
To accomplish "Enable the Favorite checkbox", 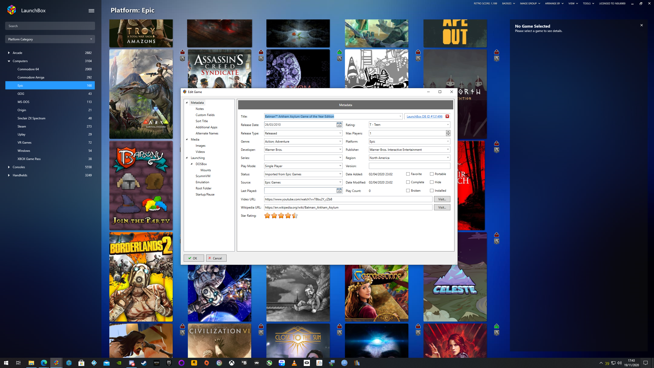I will click(408, 174).
